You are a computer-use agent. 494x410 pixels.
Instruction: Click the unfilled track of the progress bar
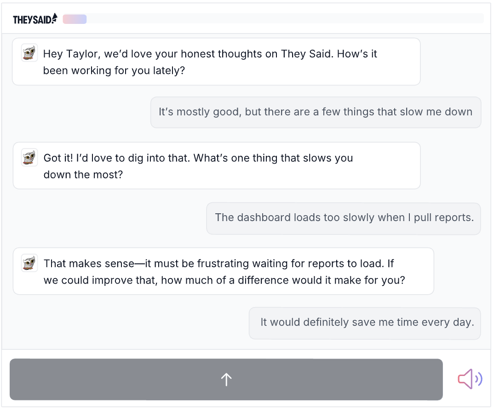click(x=285, y=19)
